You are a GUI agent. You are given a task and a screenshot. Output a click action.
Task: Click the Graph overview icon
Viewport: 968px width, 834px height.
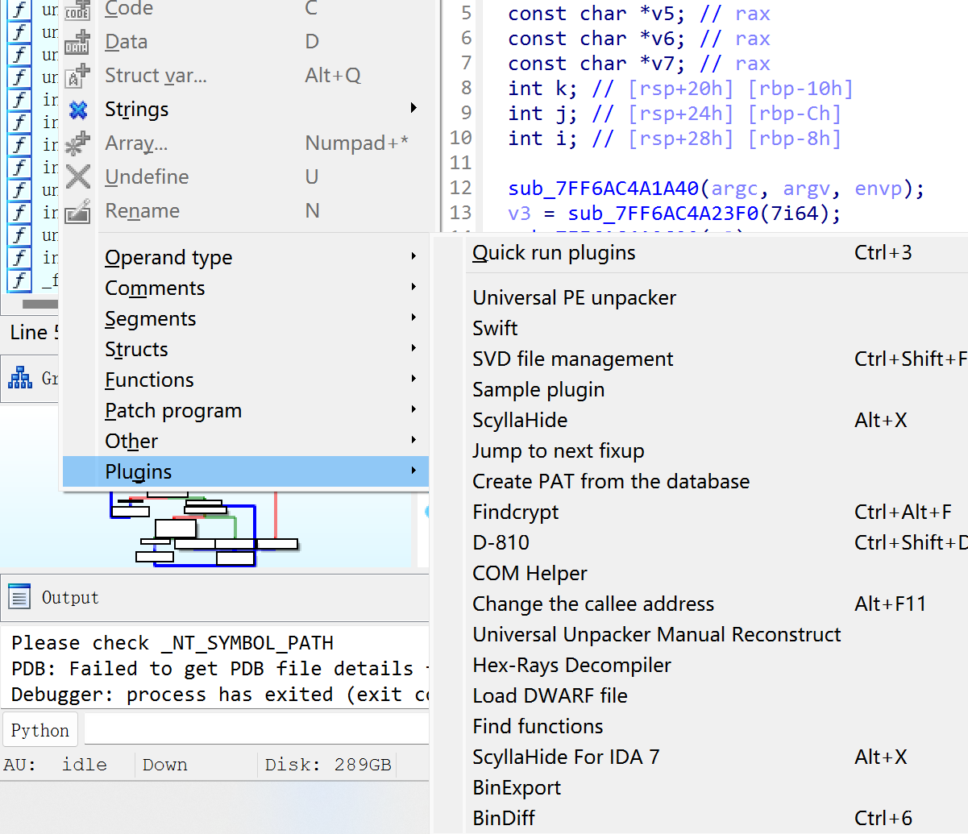(x=20, y=377)
